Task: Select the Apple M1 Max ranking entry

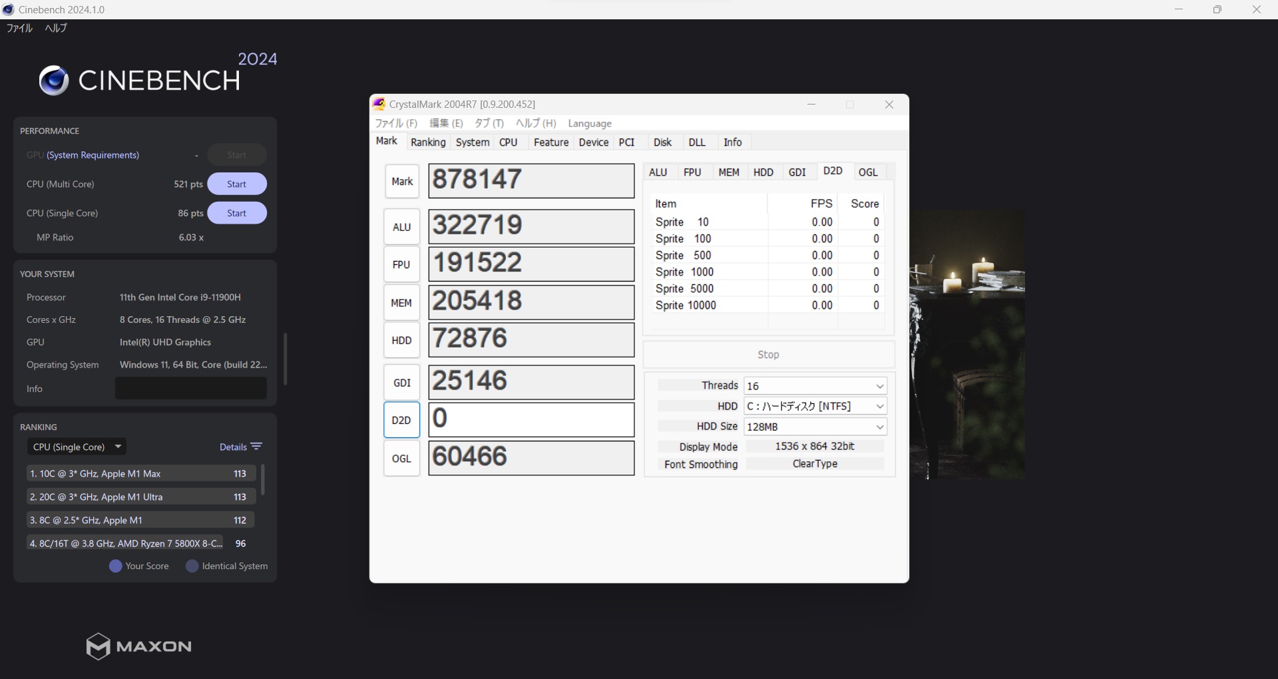Action: click(141, 474)
